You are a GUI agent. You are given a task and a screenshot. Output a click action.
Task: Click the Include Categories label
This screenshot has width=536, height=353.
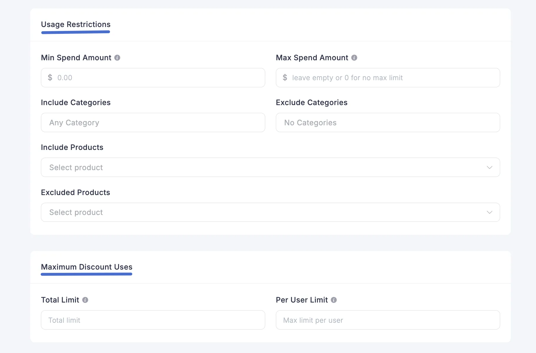[x=76, y=102]
